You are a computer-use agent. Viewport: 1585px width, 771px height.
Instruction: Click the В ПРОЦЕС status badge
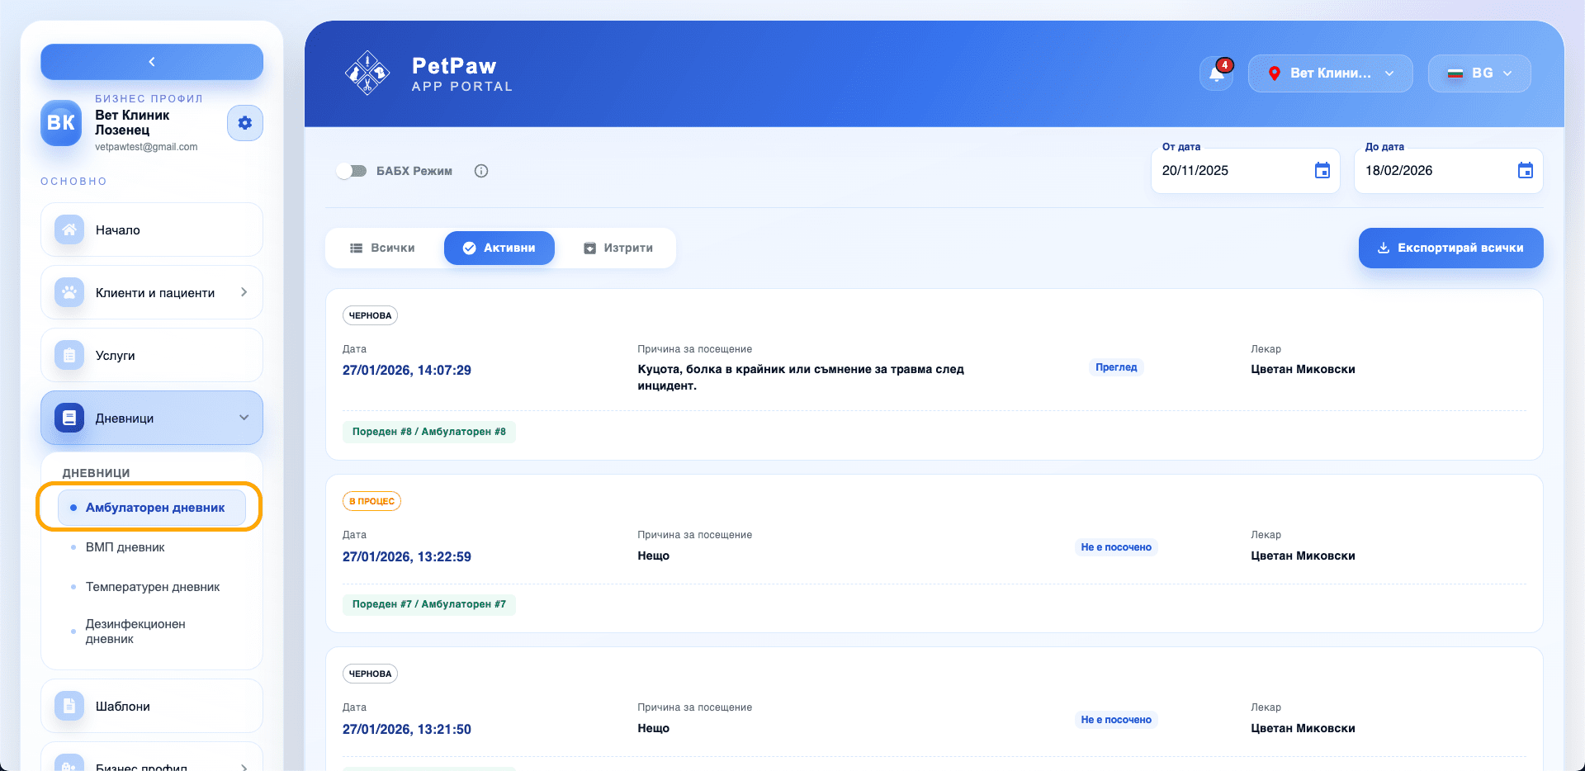(371, 501)
